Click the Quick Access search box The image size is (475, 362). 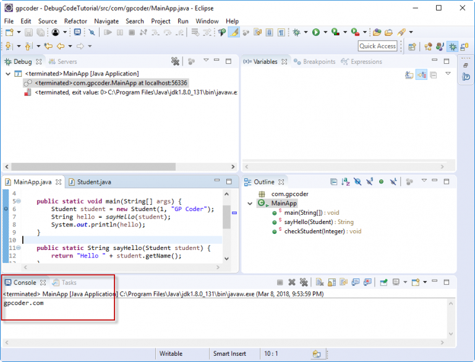[377, 46]
